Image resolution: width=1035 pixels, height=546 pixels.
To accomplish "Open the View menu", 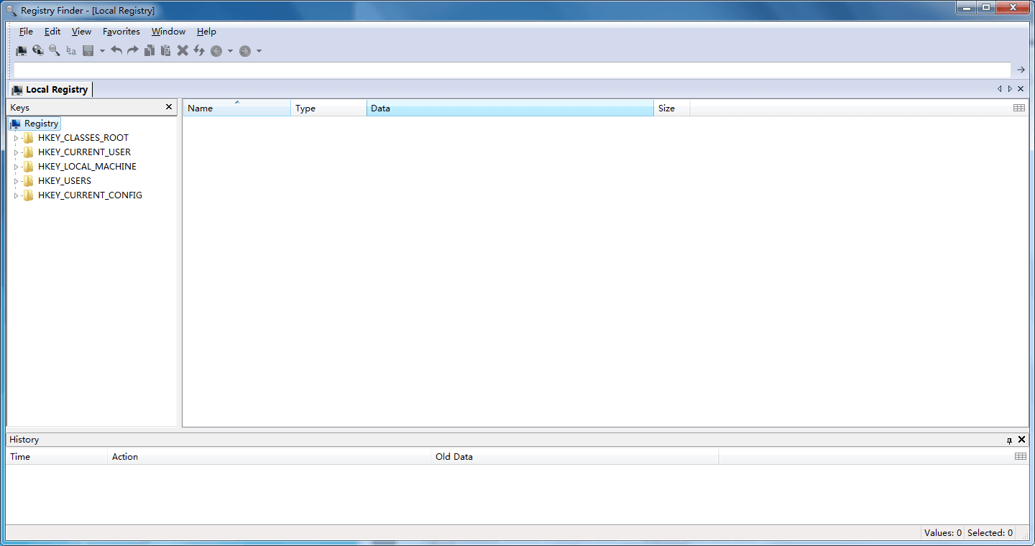I will pos(81,32).
